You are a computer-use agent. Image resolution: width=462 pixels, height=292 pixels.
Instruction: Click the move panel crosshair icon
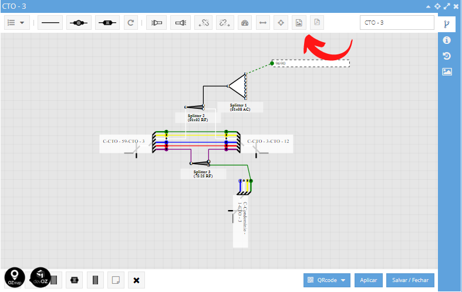[437, 6]
